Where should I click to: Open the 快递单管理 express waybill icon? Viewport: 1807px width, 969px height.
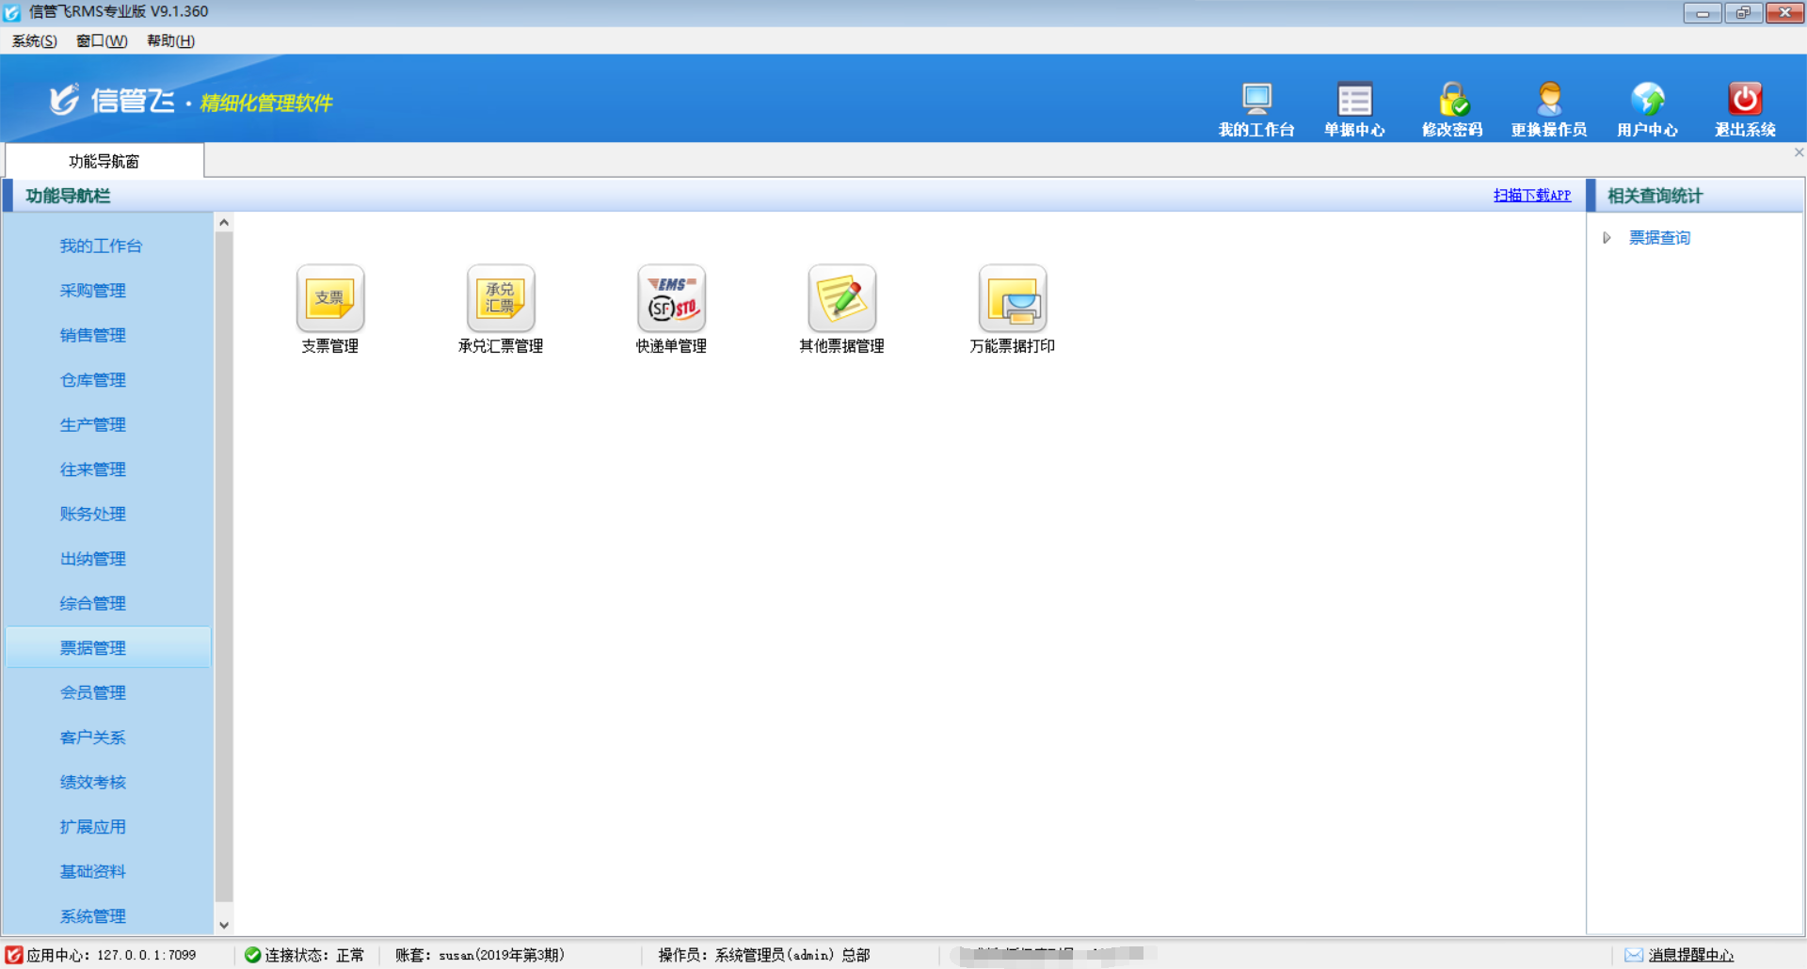671,299
